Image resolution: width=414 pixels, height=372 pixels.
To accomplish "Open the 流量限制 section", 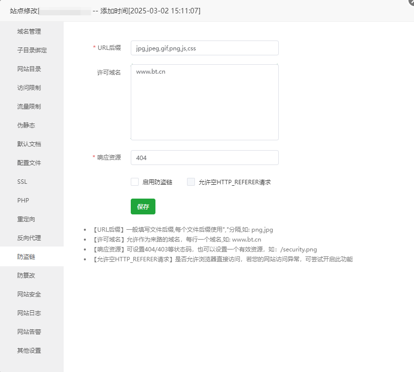I will click(x=32, y=106).
